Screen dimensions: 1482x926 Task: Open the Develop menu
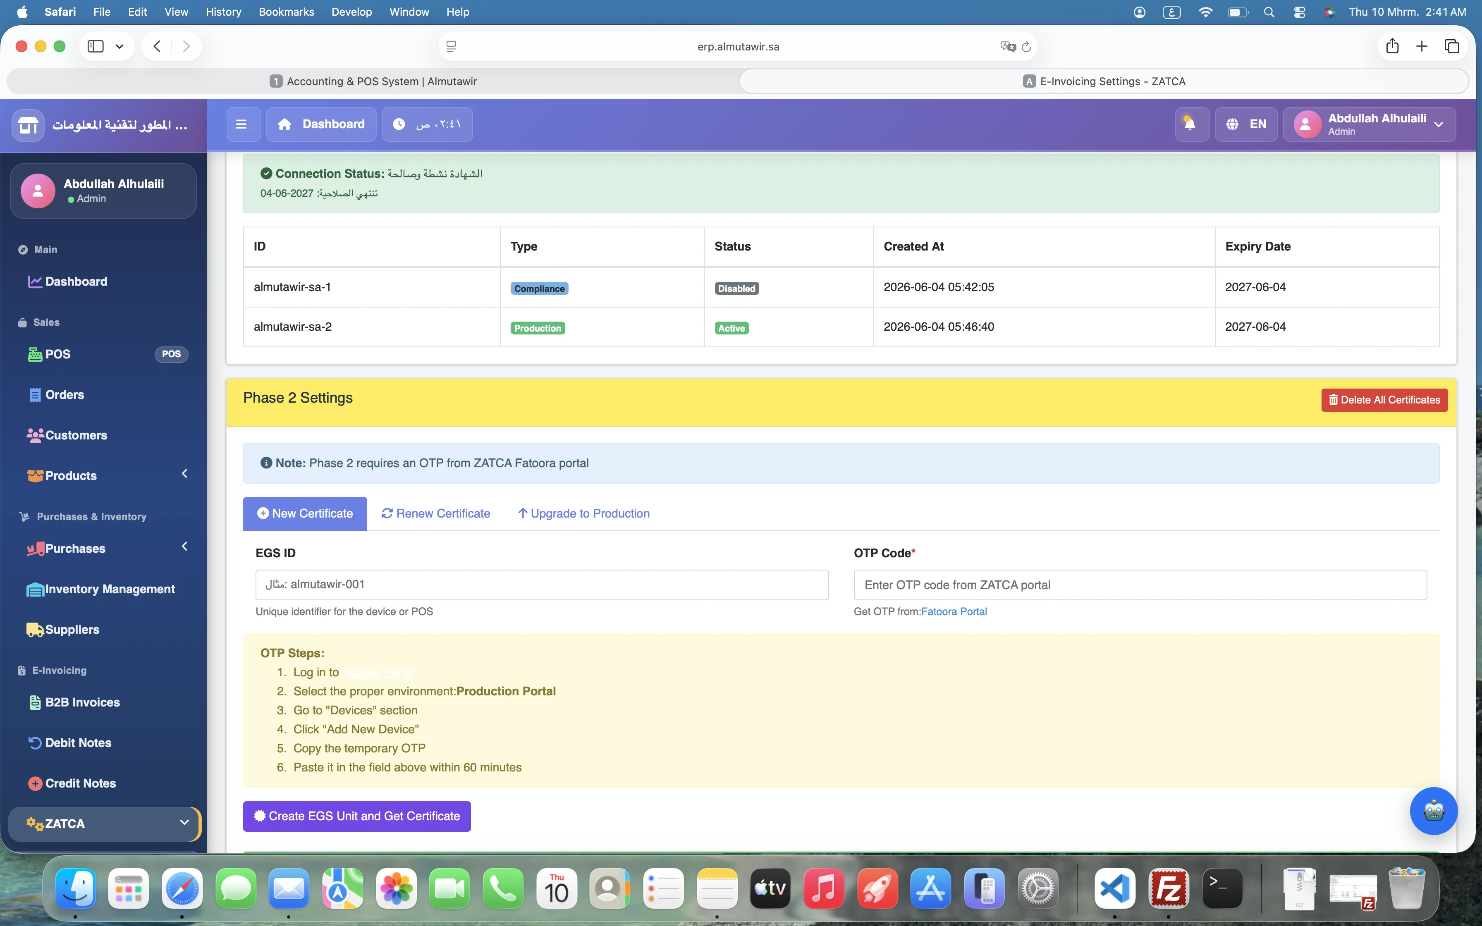351,12
